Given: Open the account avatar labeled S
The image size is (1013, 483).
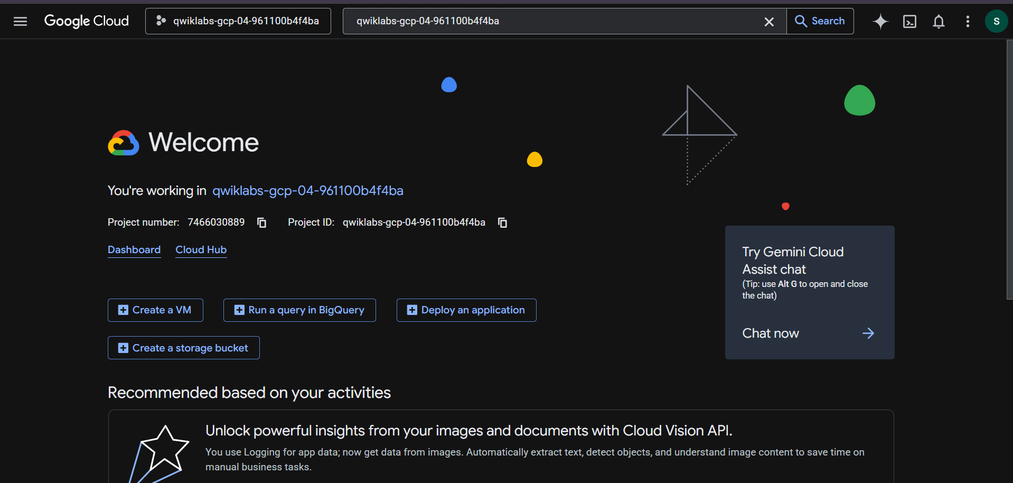Looking at the screenshot, I should [x=996, y=21].
